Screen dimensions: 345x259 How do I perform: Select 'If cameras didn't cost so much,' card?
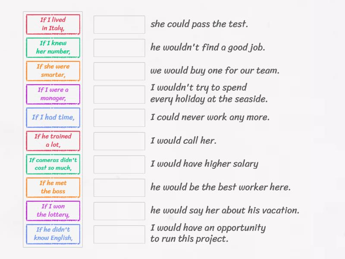[x=53, y=164]
